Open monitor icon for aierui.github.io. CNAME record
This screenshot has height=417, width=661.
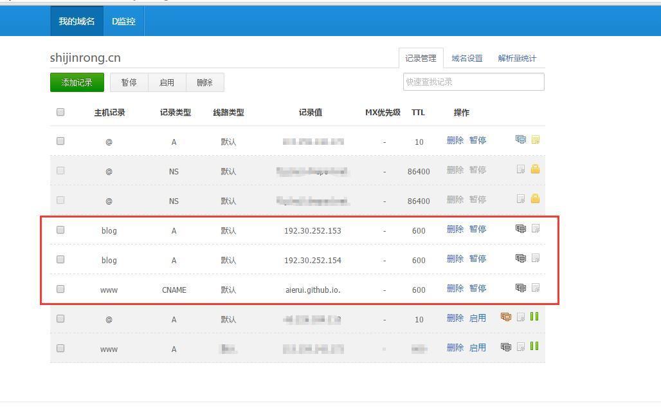coord(521,288)
